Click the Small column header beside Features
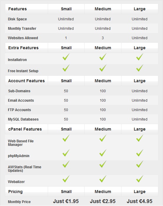Viewport: 163px width, 206px height. (x=66, y=9)
